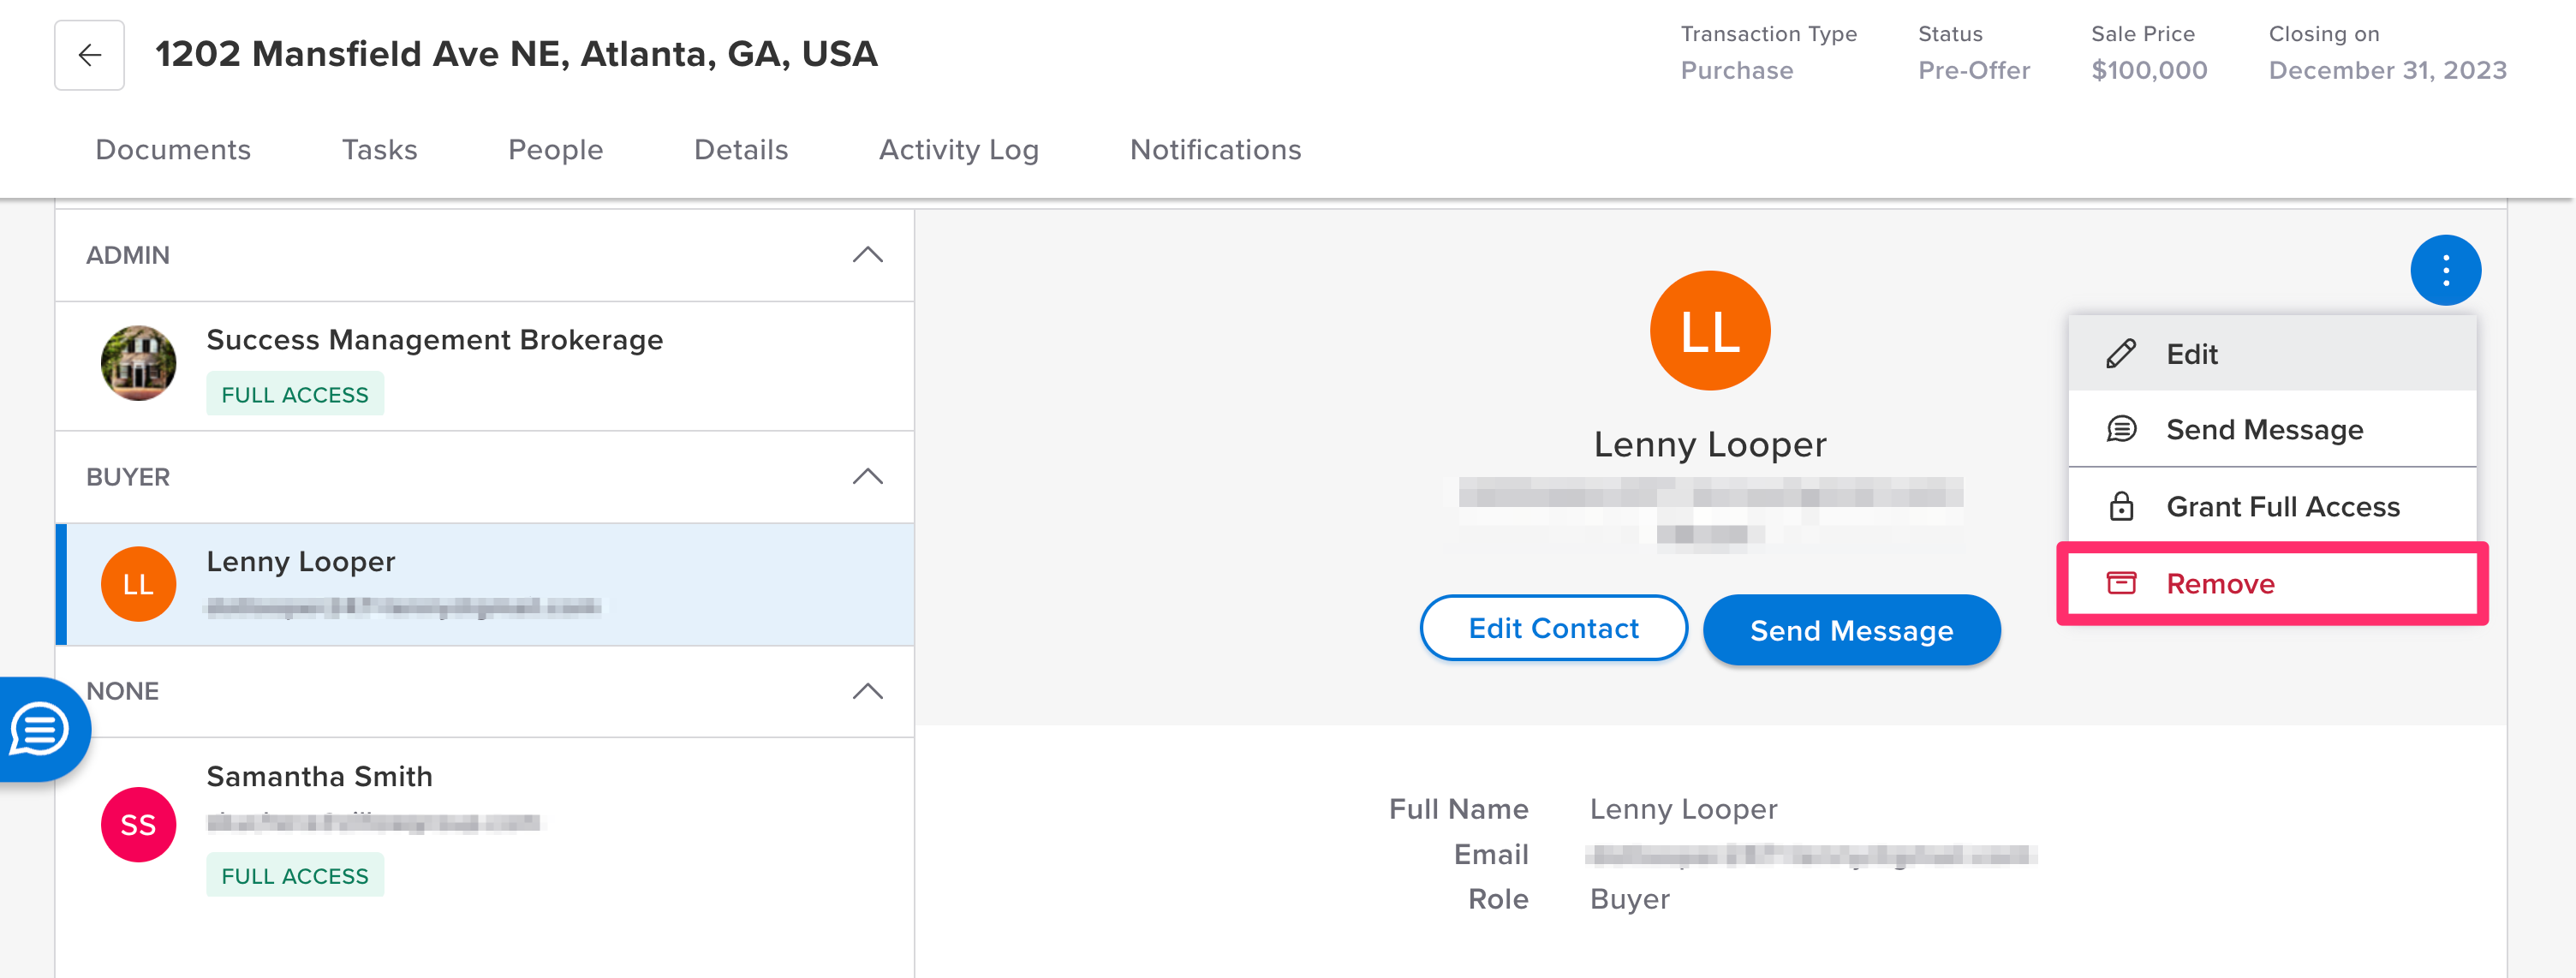Click the Send Message chat bubble icon

click(x=2120, y=429)
